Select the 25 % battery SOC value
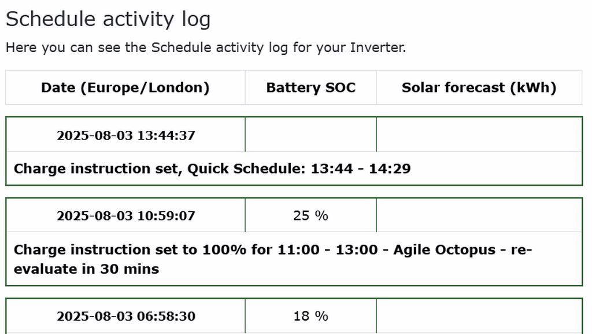 [x=310, y=215]
